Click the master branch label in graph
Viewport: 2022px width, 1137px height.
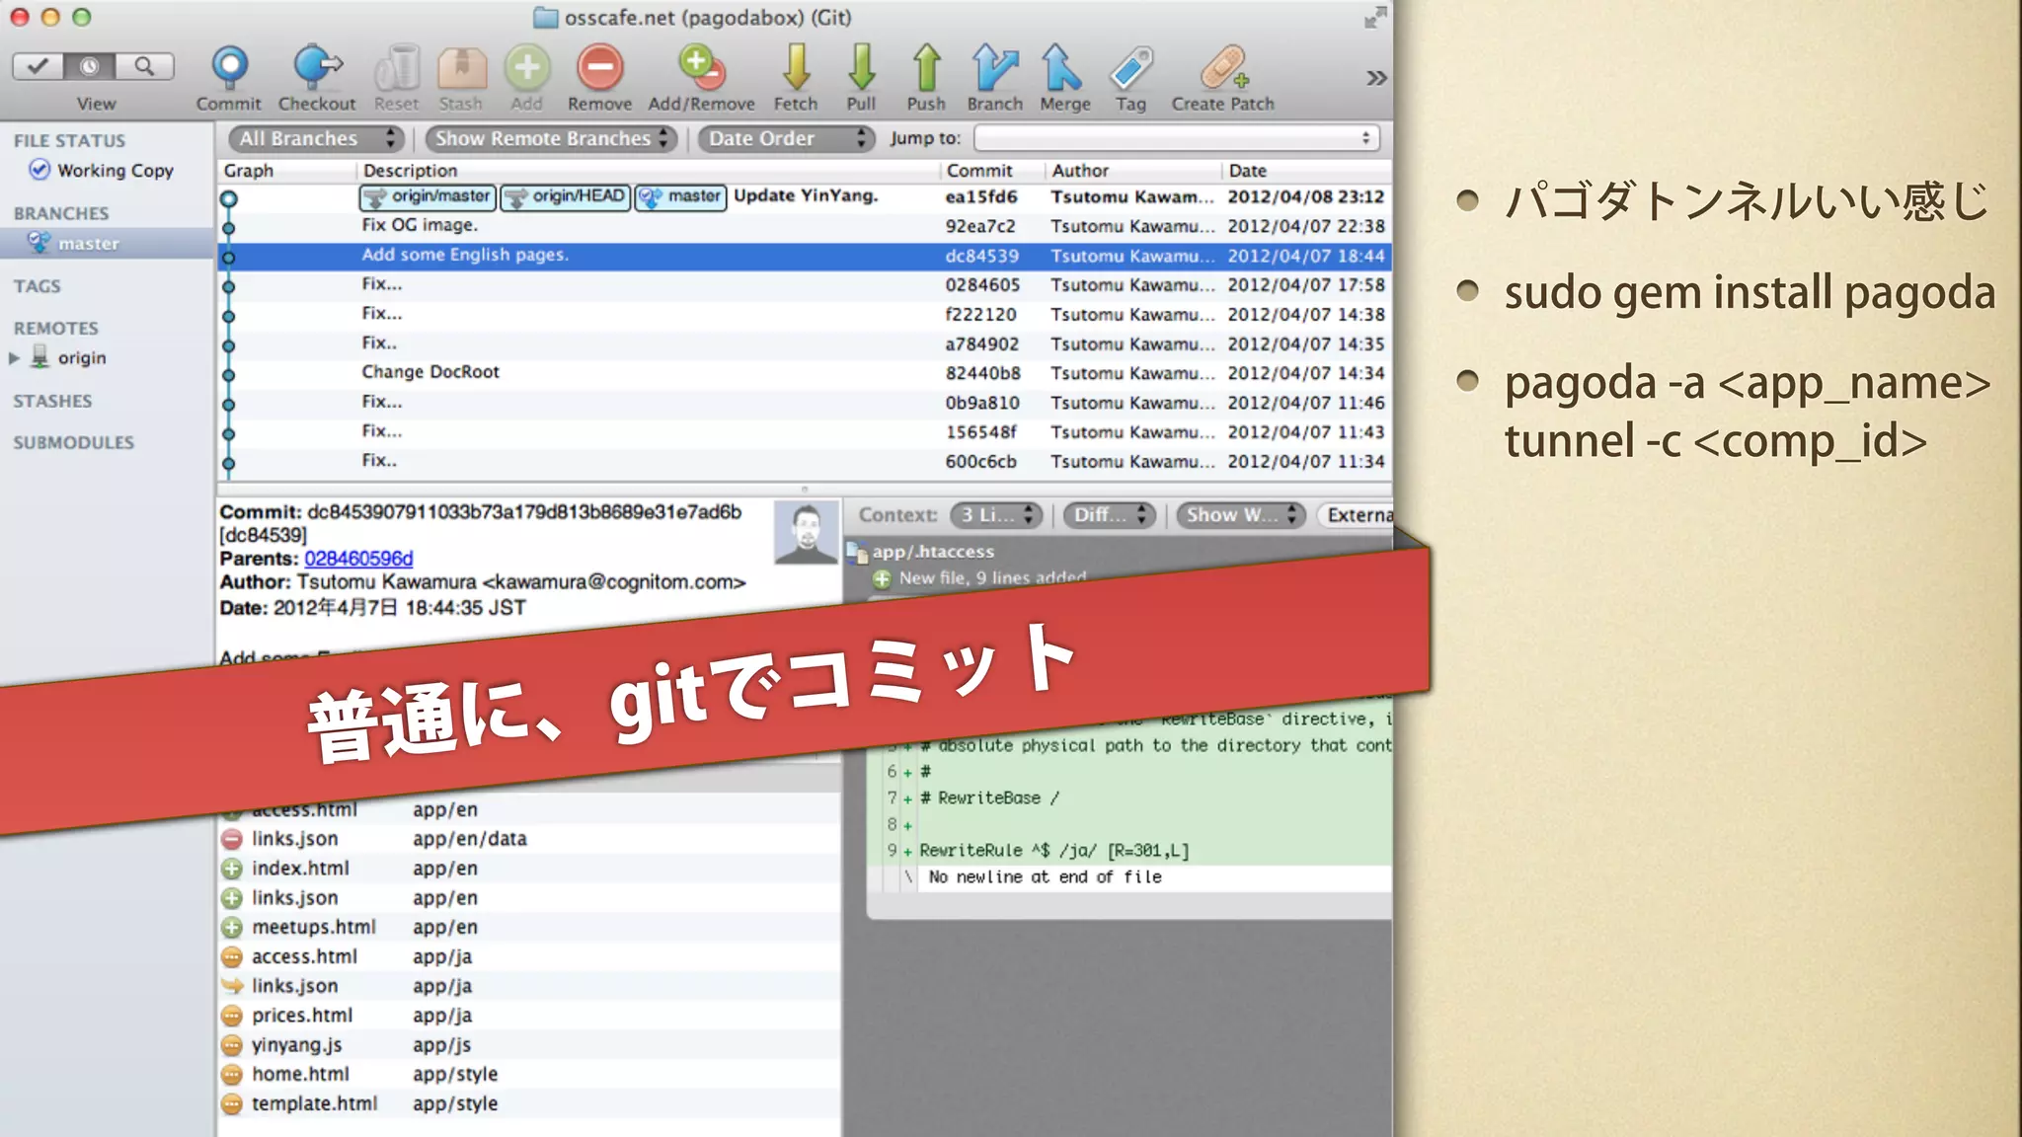coord(681,197)
